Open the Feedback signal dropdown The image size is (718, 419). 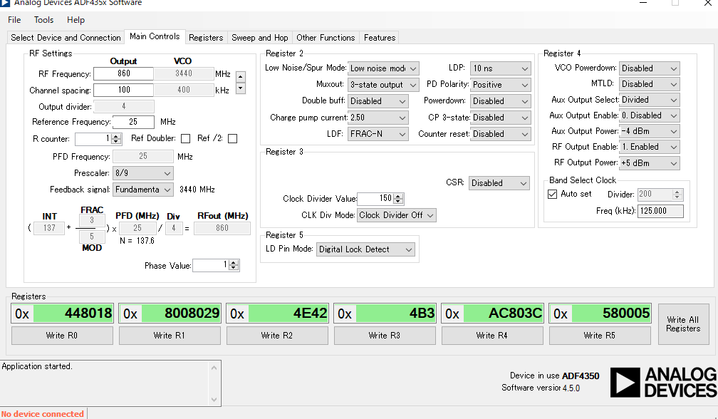[143, 190]
